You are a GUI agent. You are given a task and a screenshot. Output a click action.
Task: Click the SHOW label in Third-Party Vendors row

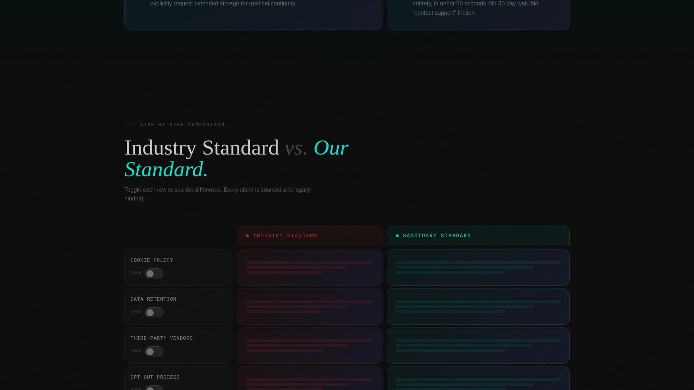136,351
